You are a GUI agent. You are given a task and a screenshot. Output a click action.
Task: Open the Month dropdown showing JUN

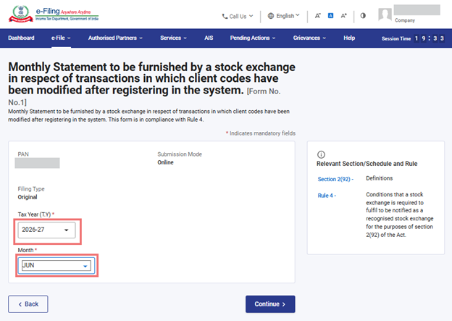click(x=56, y=266)
